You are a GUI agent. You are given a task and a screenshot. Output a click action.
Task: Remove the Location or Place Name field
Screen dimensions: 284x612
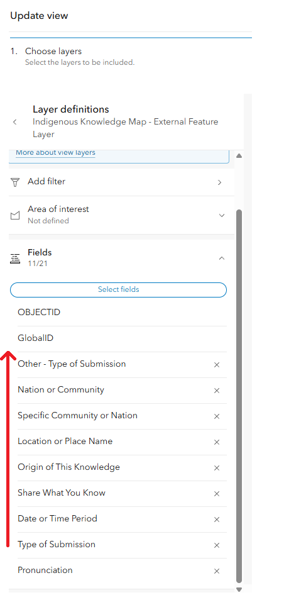pyautogui.click(x=217, y=442)
